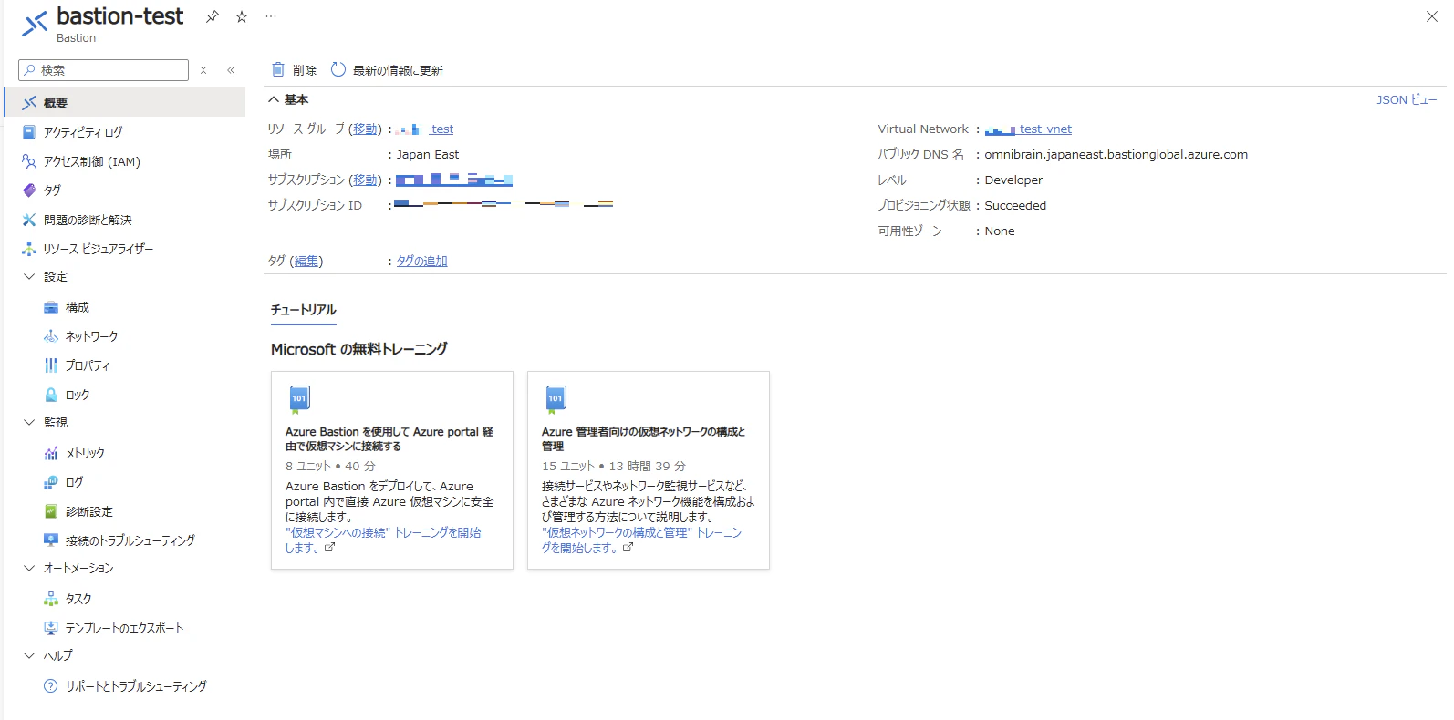Collapse the sidebar menu pane

point(231,70)
